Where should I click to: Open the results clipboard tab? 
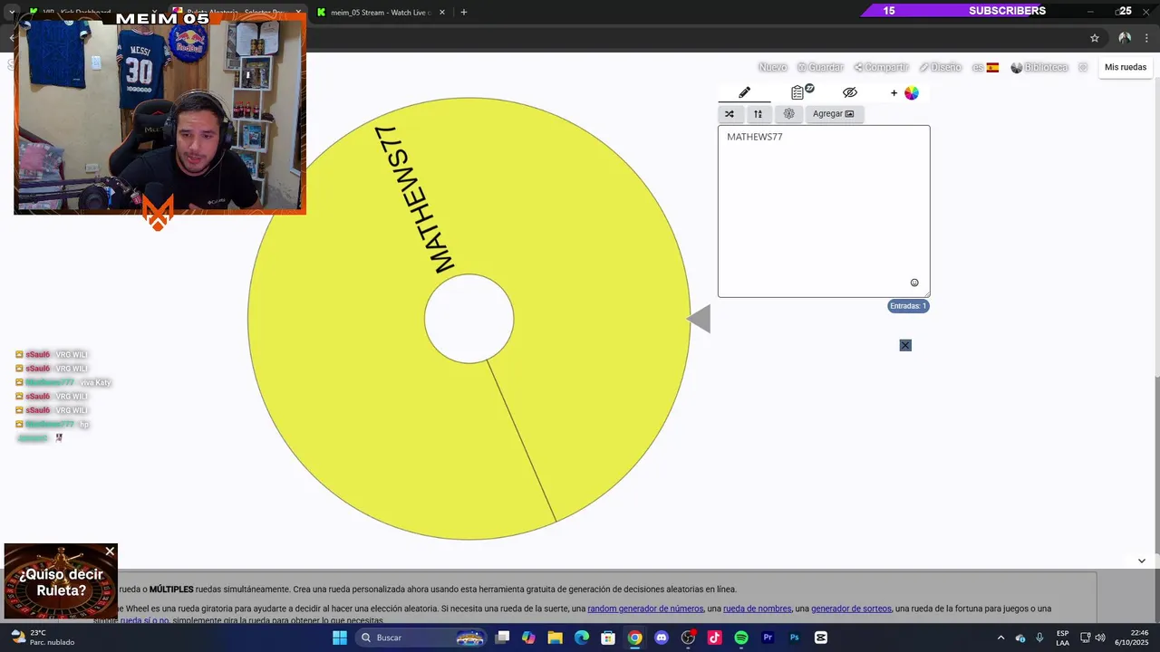(801, 91)
